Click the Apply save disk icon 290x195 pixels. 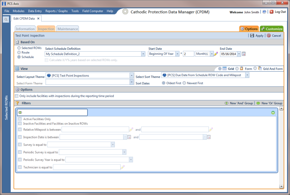[x=252, y=35]
